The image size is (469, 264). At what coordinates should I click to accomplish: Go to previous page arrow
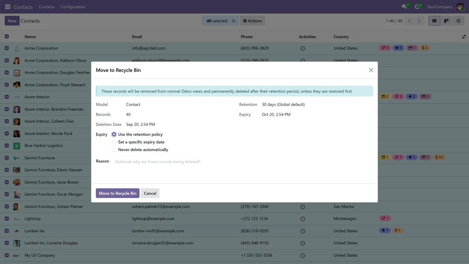(409, 21)
